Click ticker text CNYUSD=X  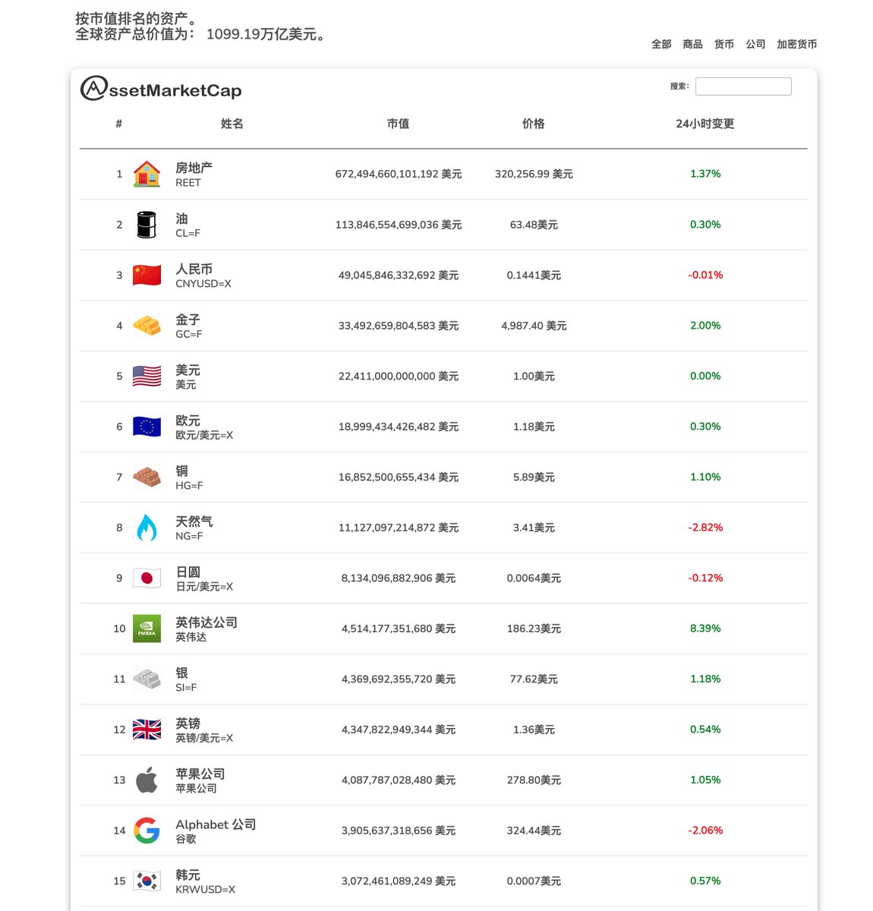203,284
